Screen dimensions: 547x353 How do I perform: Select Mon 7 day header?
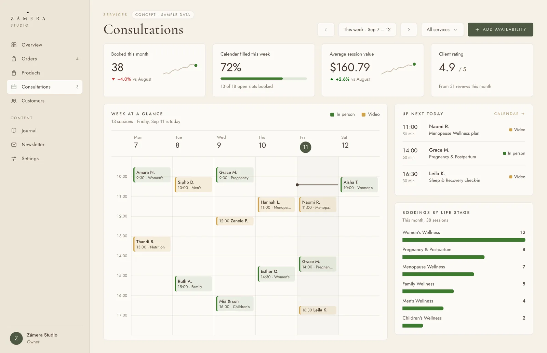(x=138, y=142)
